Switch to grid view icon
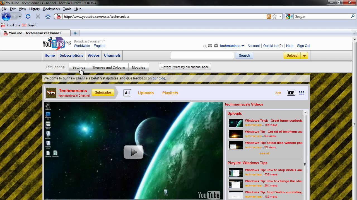Screen dimensions: 357x200 coord(301,93)
